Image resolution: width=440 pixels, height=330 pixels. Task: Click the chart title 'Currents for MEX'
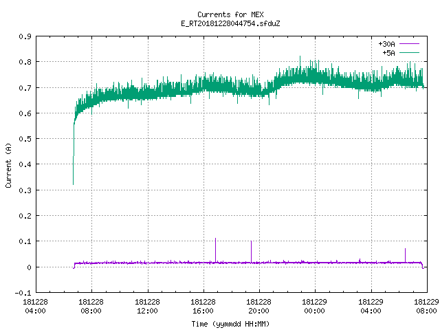pyautogui.click(x=230, y=14)
